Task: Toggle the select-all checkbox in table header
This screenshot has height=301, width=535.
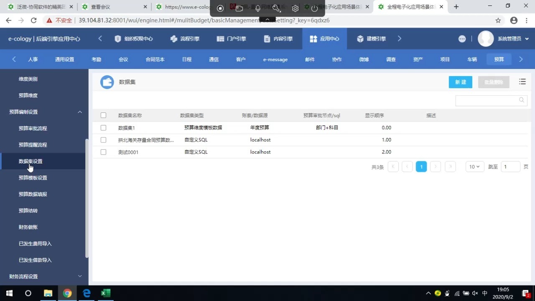Action: 103,115
